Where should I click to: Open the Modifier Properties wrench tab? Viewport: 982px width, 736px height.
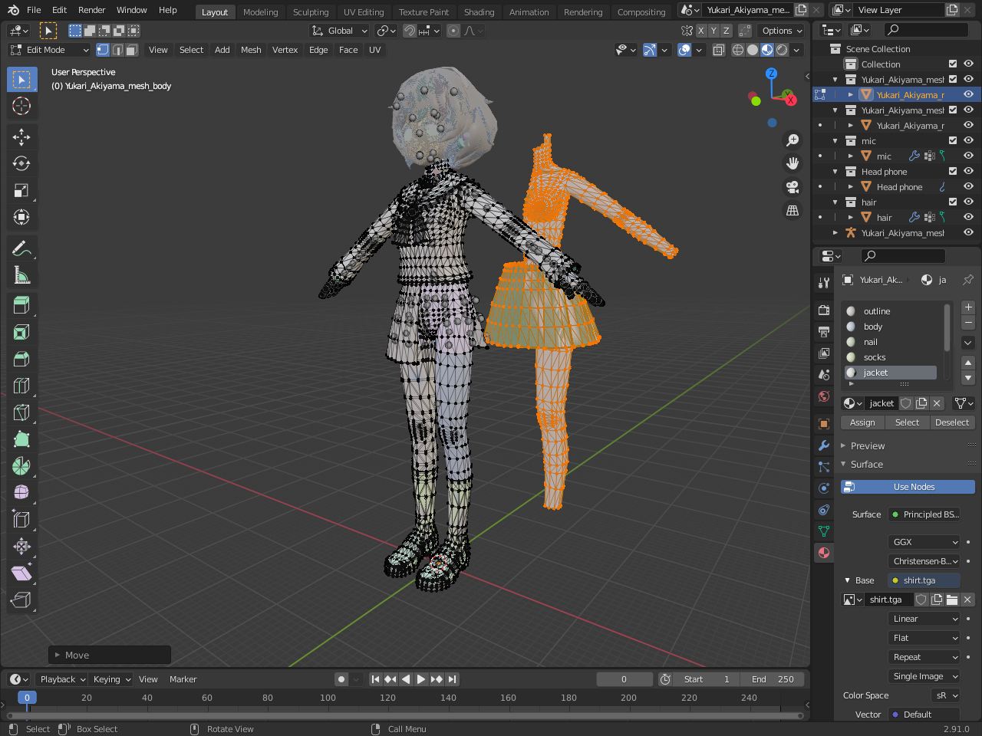[824, 445]
